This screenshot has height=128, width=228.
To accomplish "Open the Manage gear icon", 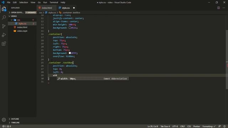I will (x=4, y=120).
